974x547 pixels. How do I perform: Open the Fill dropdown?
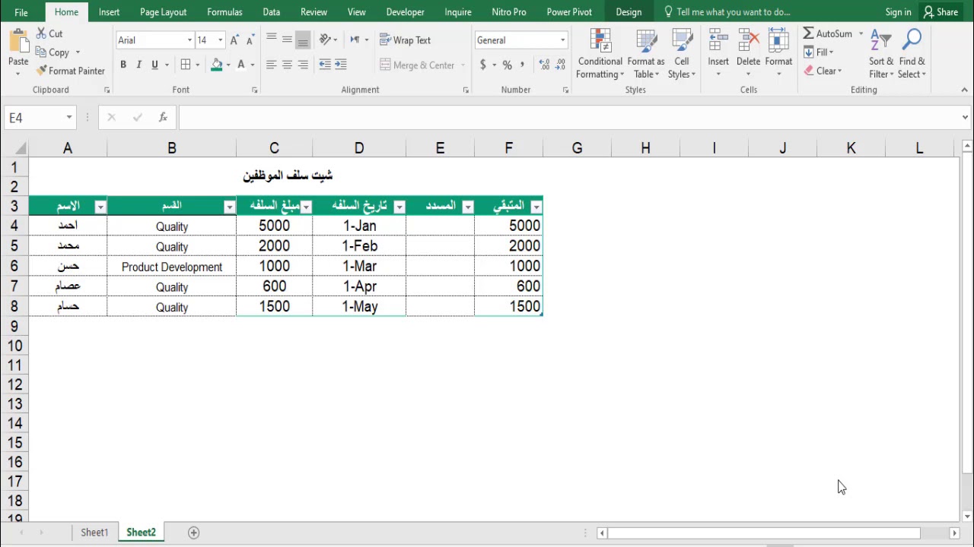(x=819, y=52)
